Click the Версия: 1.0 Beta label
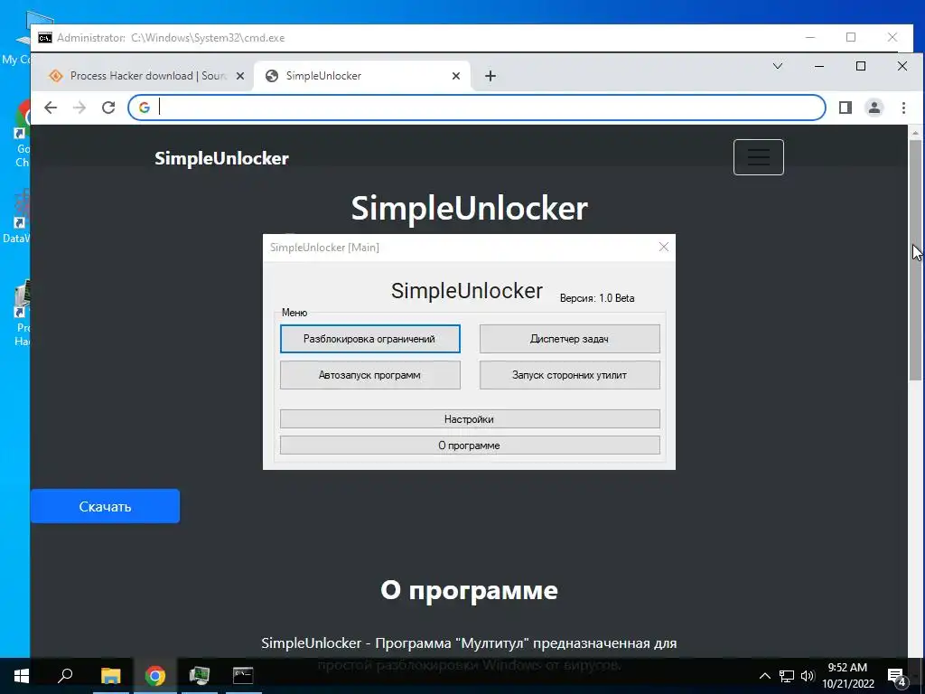 coord(597,298)
